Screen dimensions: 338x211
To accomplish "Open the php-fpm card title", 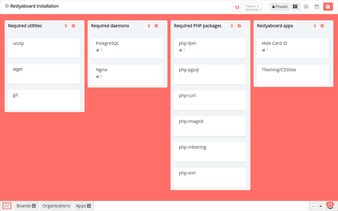I will [187, 43].
